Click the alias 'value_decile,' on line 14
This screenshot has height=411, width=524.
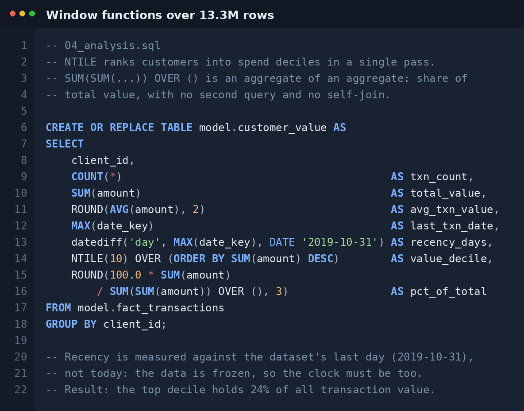click(x=451, y=259)
